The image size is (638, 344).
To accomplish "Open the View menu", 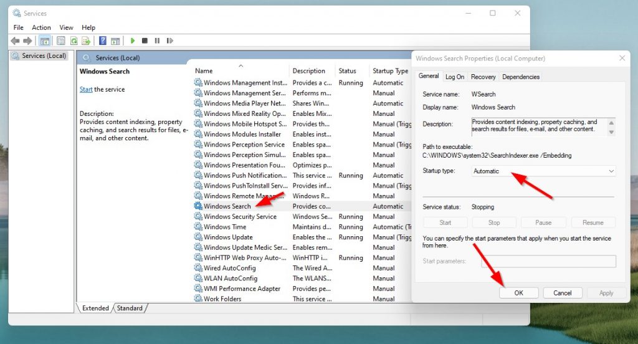I will [x=66, y=27].
